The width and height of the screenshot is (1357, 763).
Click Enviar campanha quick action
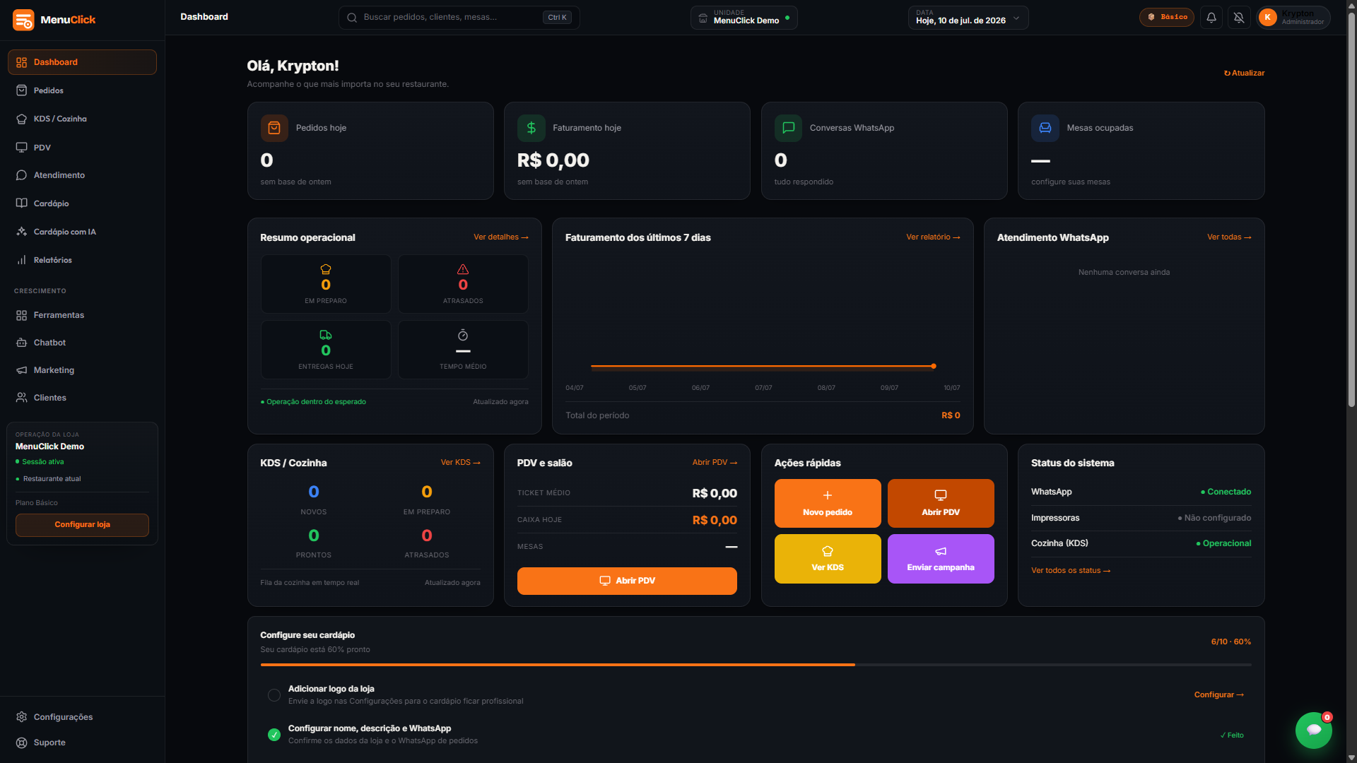[941, 559]
